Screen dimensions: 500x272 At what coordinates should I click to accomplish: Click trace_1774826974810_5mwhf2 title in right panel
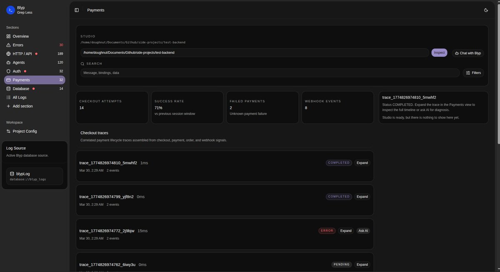[409, 97]
